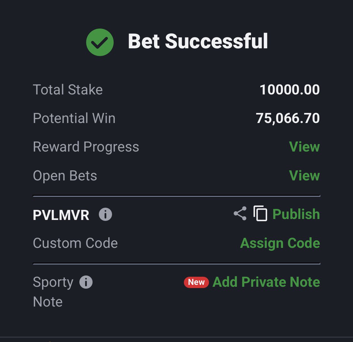Open info icon beside Sporty Note
The image size is (353, 342).
(x=86, y=282)
